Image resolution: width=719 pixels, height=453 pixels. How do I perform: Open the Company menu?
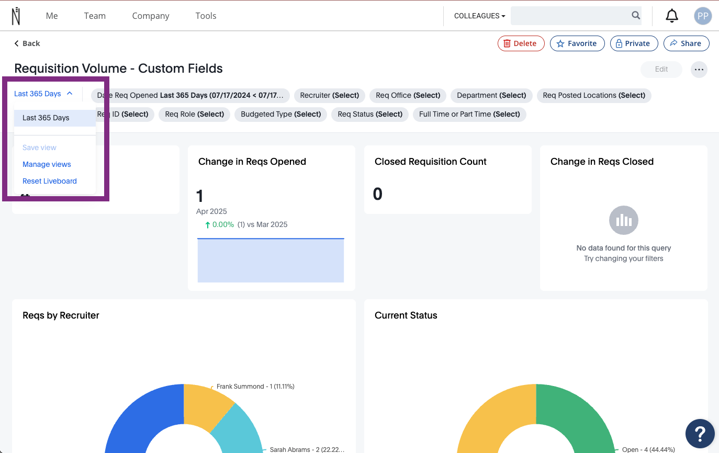(151, 16)
